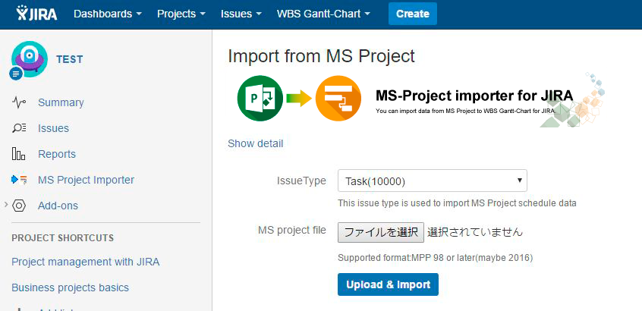Image resolution: width=642 pixels, height=311 pixels.
Task: Open the Issues dropdown in top bar
Action: pyautogui.click(x=241, y=14)
